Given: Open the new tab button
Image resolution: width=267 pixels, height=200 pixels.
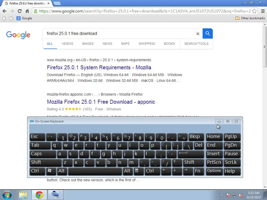Looking at the screenshot, I should [57, 3].
